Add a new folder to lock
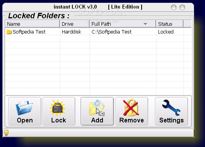 pyautogui.click(x=97, y=111)
